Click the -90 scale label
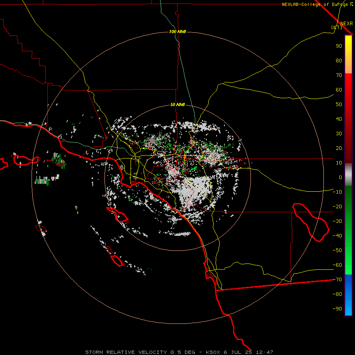 click(337, 309)
